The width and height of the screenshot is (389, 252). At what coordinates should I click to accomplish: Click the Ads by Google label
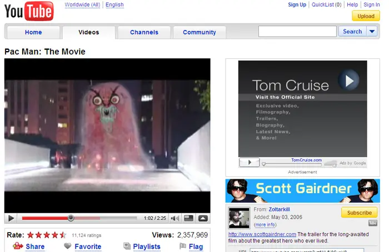[352, 163]
